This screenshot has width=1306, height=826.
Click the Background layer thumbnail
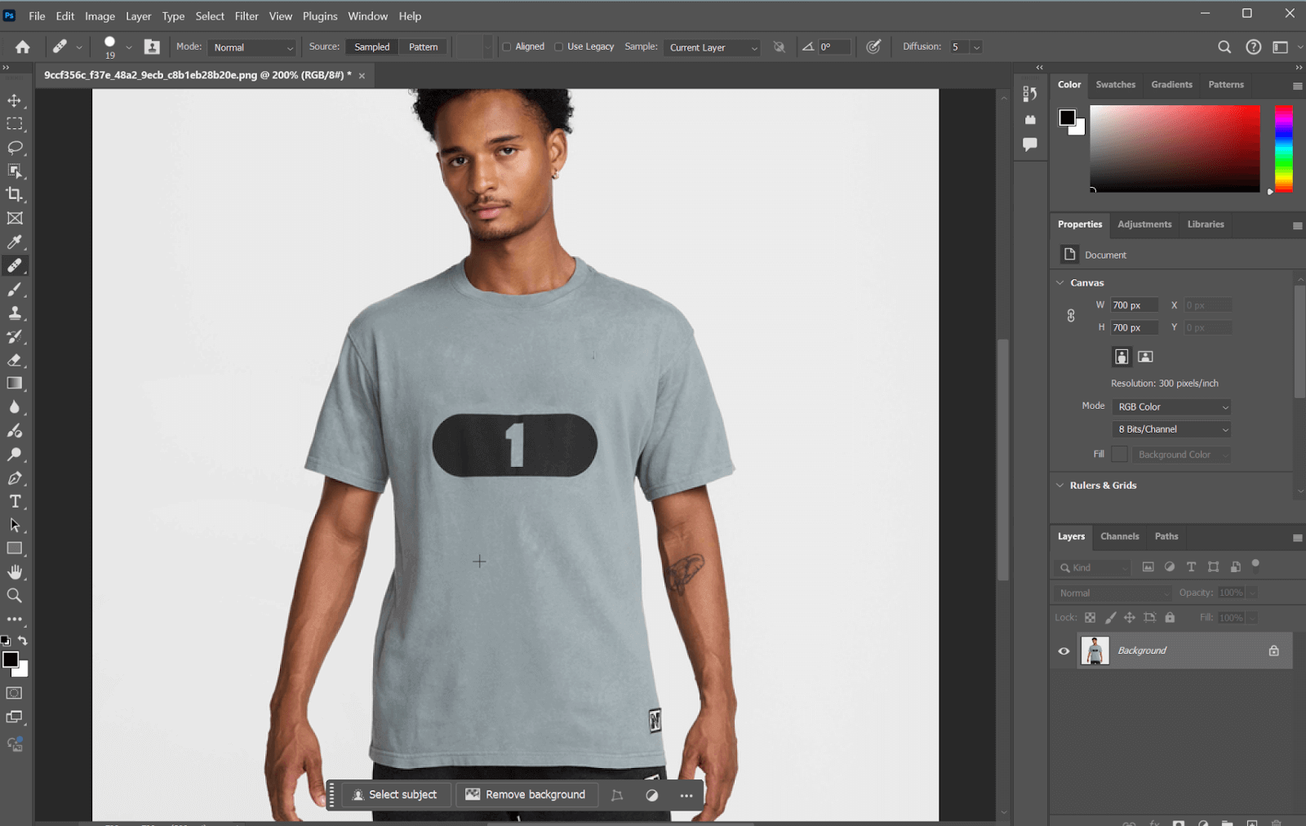(x=1095, y=651)
